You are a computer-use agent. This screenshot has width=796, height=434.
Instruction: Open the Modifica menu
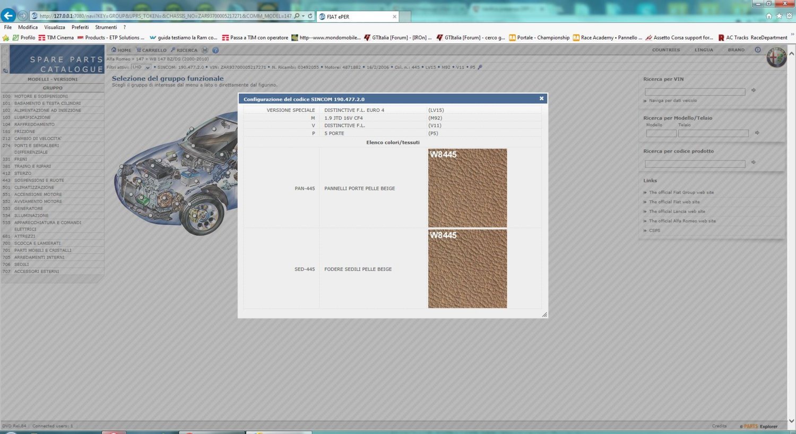click(x=28, y=27)
